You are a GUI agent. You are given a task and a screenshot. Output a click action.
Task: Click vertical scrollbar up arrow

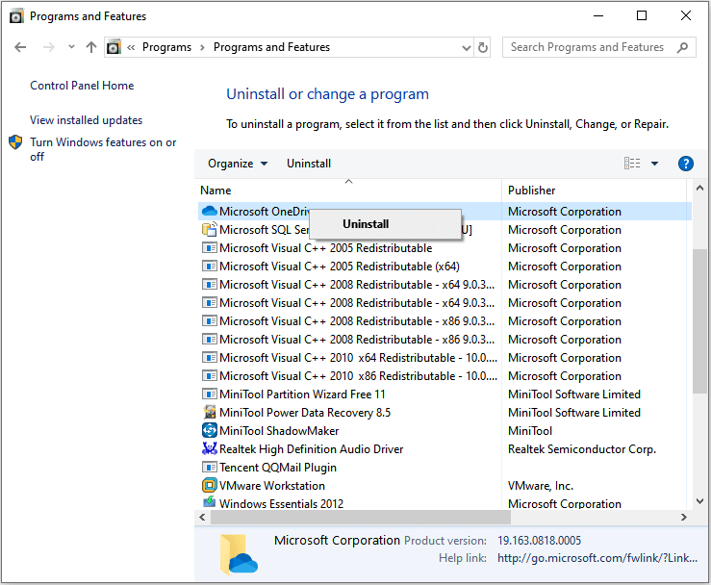699,188
